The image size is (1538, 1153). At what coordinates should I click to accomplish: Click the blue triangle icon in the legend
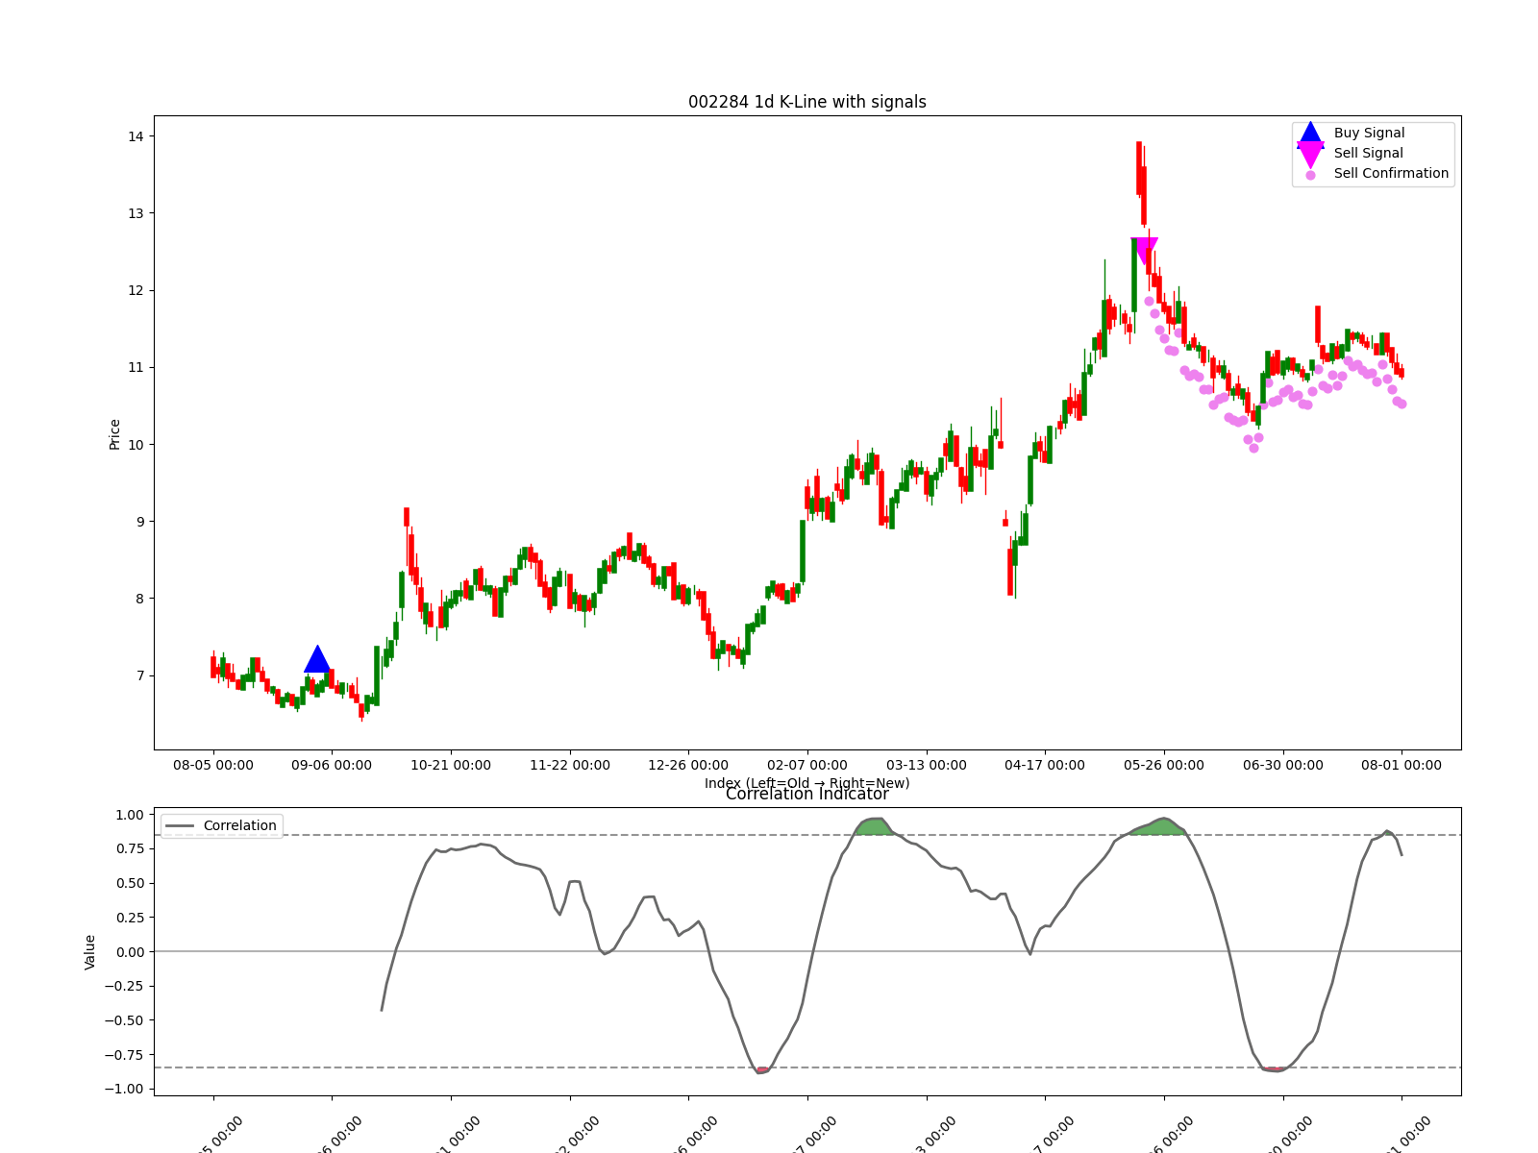coord(1310,134)
